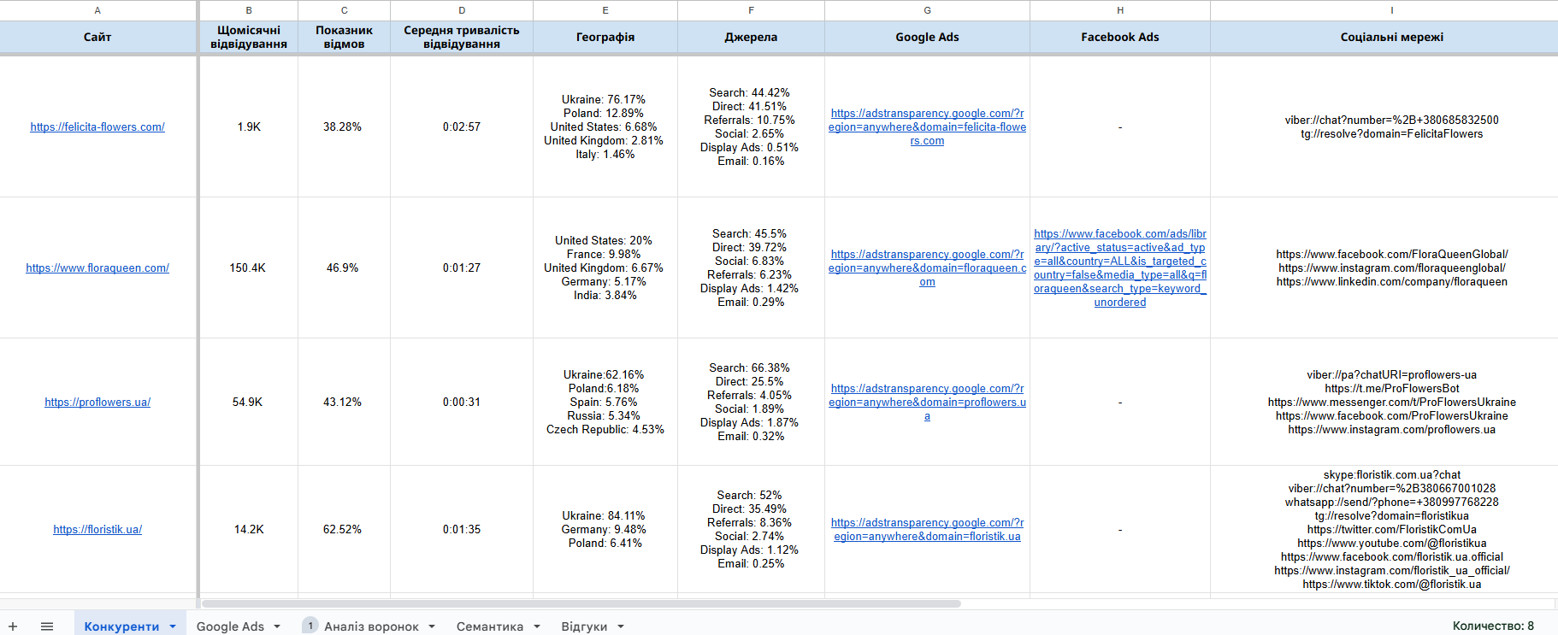Select sources cell starting Search: 66.38%
This screenshot has height=635, width=1558.
[x=751, y=403]
